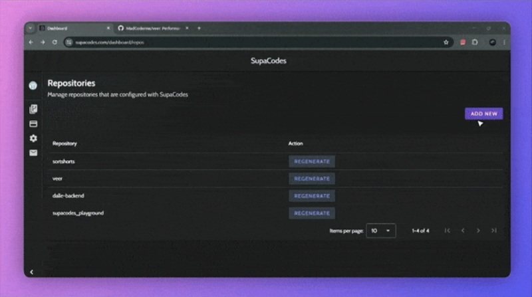Go to previous page of table
The height and width of the screenshot is (297, 532).
463,231
